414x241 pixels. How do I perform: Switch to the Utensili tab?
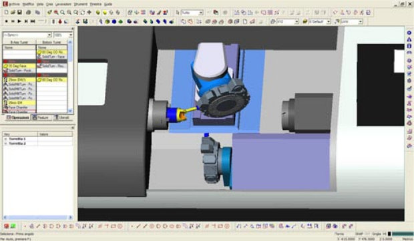tap(62, 117)
